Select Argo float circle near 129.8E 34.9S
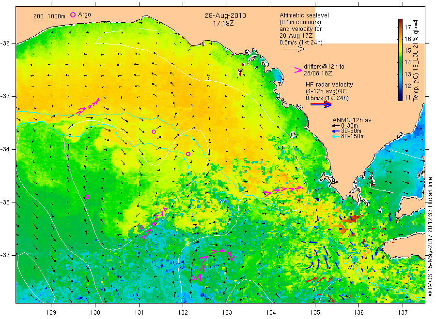436x319 pixels. [87, 197]
